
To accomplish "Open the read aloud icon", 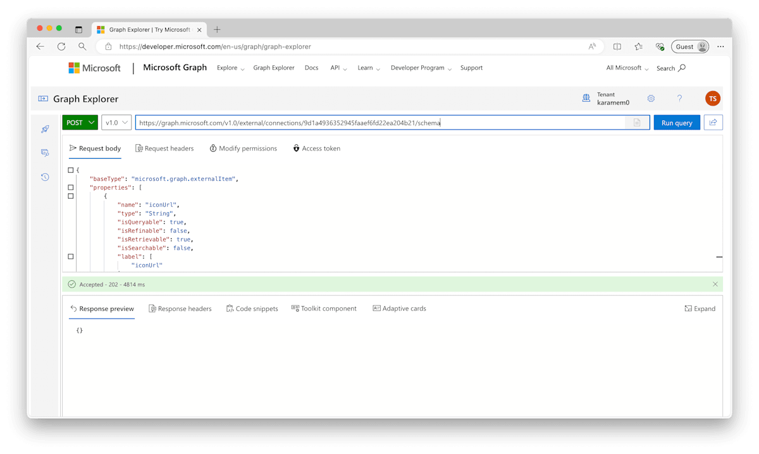I will tap(592, 46).
